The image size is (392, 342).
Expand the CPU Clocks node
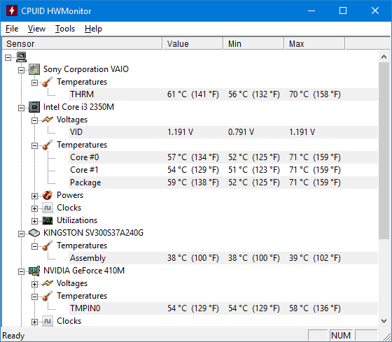tap(34, 208)
